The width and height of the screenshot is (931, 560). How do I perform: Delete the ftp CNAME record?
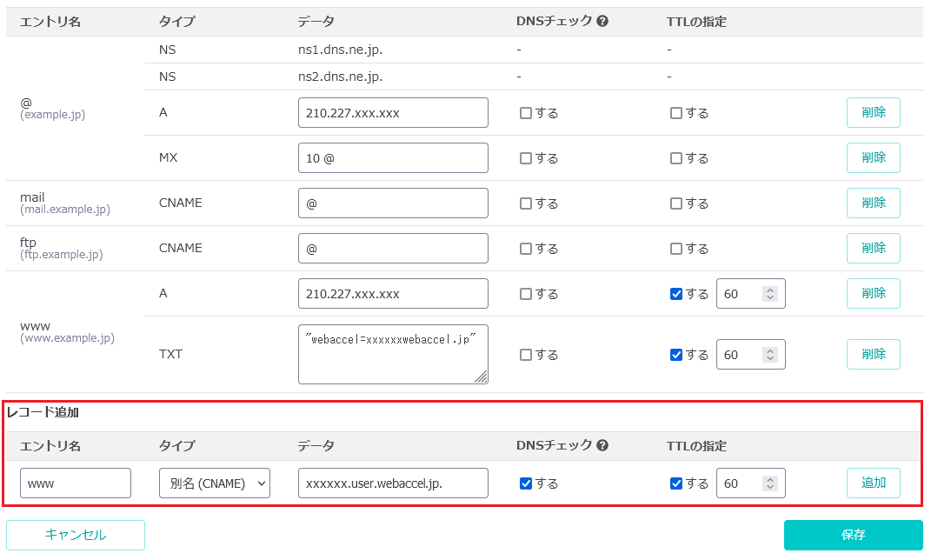tap(874, 248)
